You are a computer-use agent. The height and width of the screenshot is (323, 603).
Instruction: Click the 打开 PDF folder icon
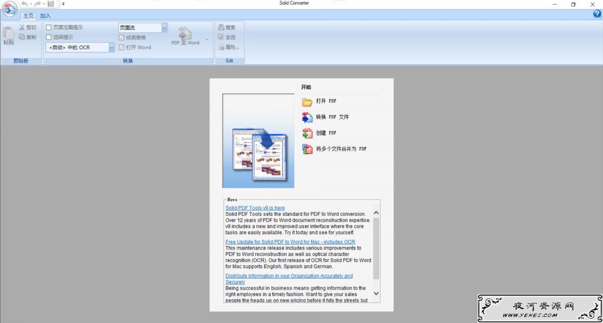(308, 102)
